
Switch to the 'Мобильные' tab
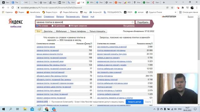tap(61, 31)
